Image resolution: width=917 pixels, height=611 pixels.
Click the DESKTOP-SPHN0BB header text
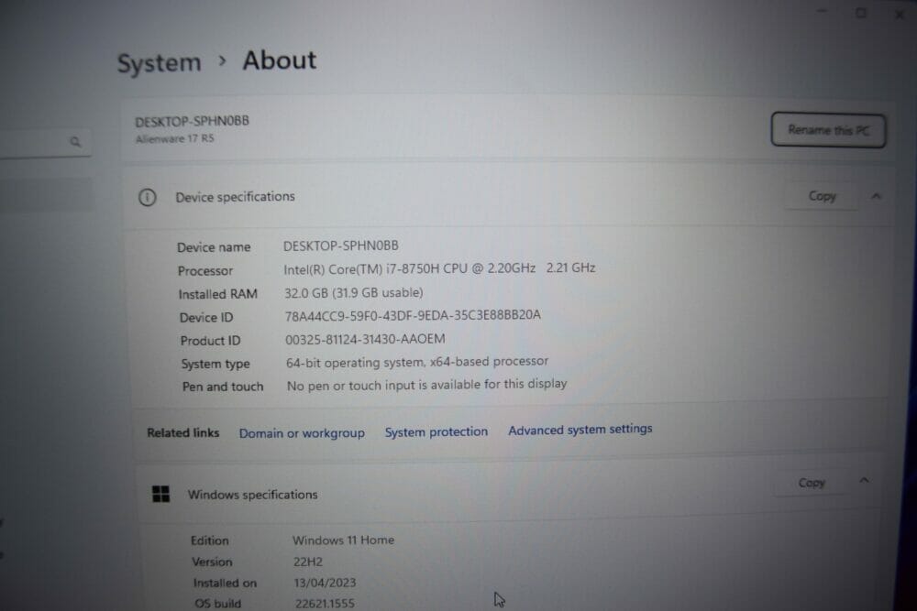[x=192, y=121]
